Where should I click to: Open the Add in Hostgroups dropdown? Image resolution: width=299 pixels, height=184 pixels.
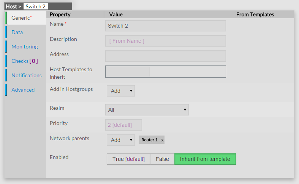coord(121,91)
